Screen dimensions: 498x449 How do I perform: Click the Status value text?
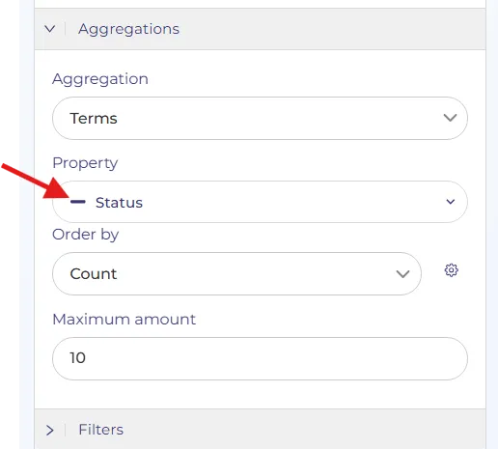tap(119, 203)
